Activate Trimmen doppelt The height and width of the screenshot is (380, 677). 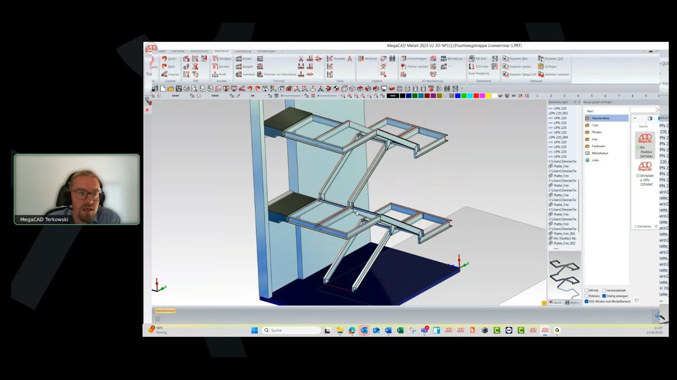click(244, 66)
